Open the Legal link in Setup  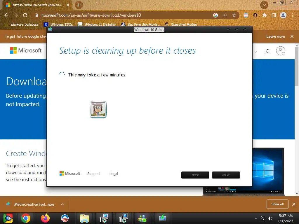[x=114, y=174]
